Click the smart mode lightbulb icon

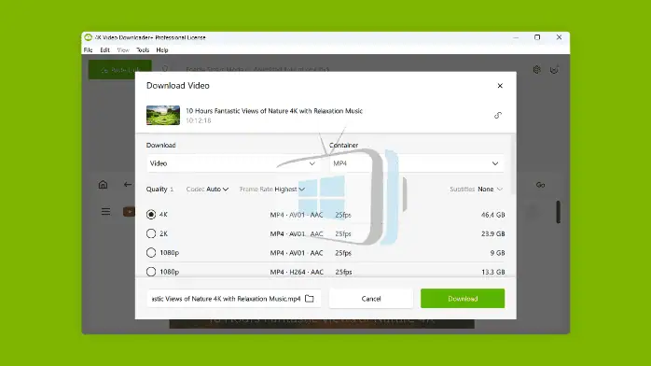coord(165,69)
